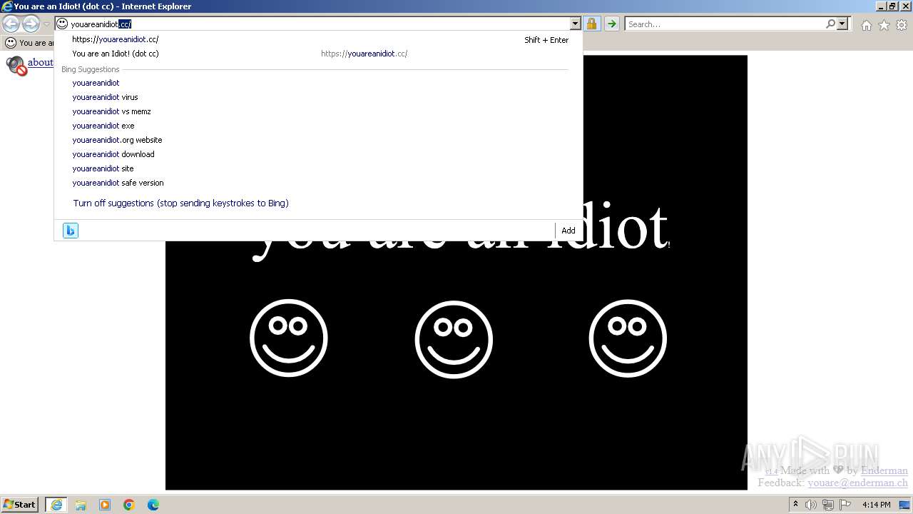913x514 pixels.
Task: Select history entry 'You are an Idiot! (dot cc)'
Action: 116,54
